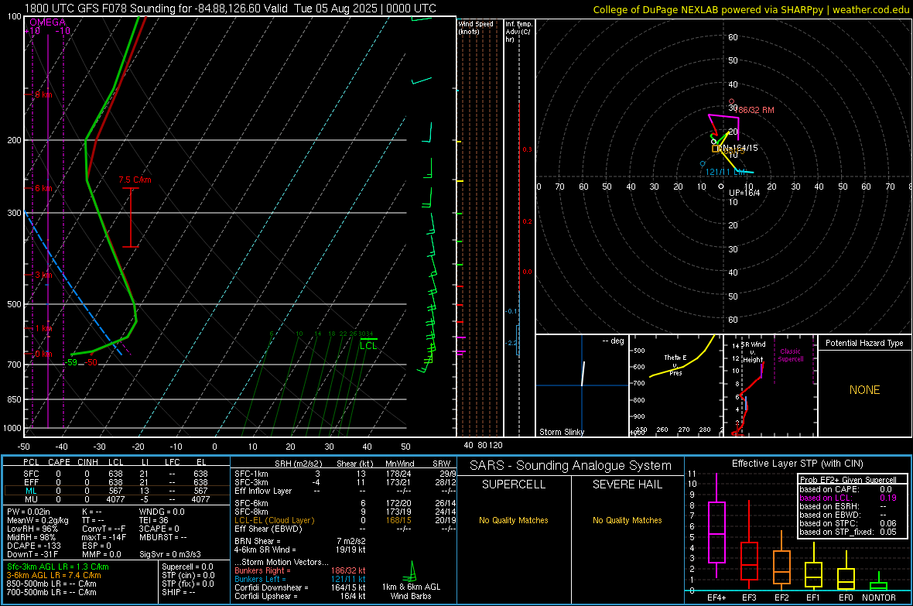
Task: Select the Bunkers Right = 186/32 kt entry
Action: click(300, 570)
